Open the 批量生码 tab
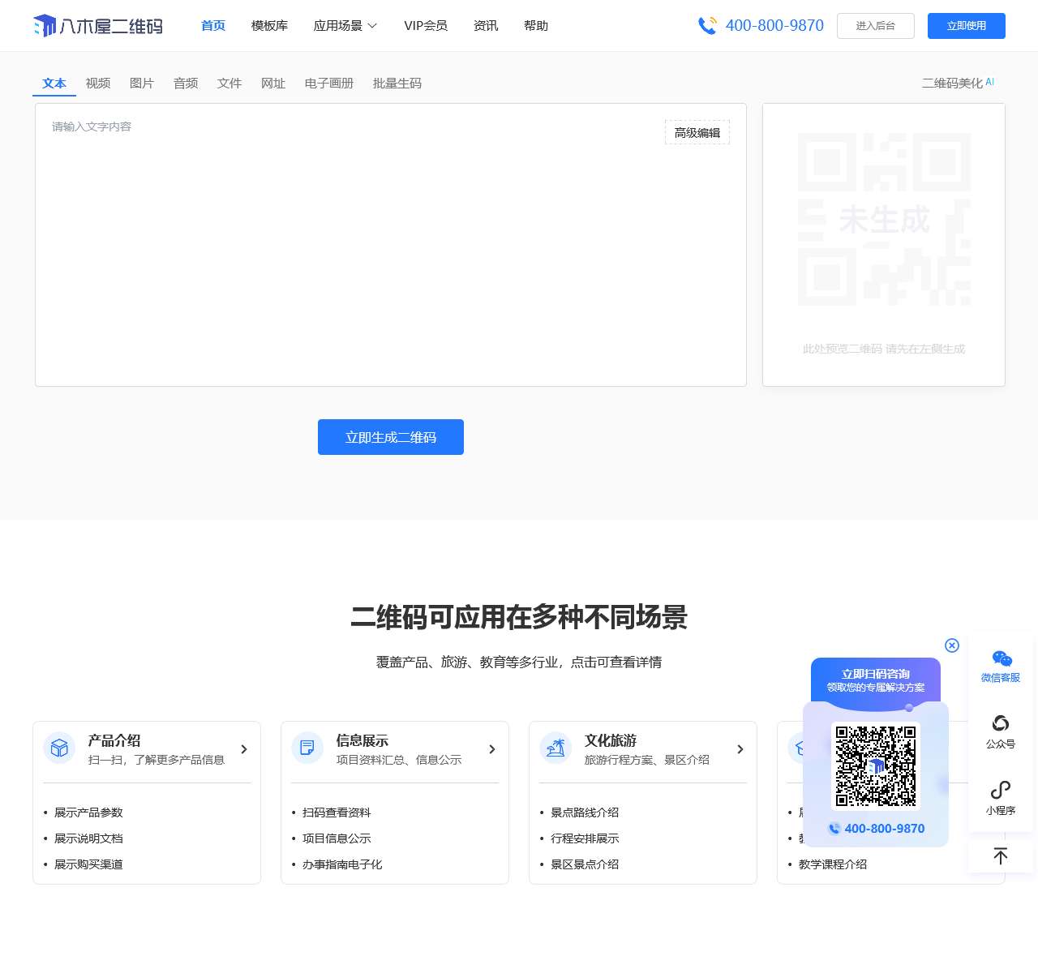This screenshot has width=1038, height=969. (397, 83)
